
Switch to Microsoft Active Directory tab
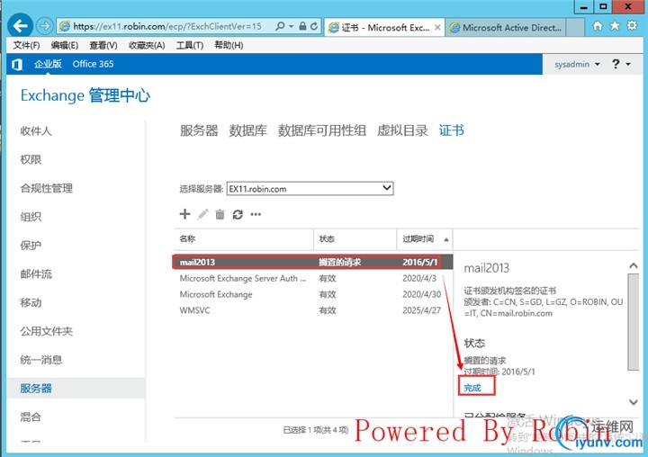[506, 28]
